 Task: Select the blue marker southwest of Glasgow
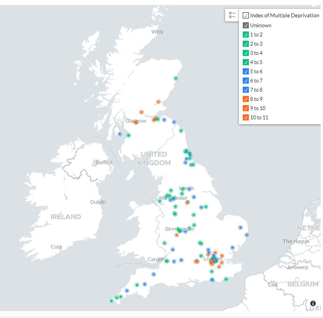click(x=120, y=134)
